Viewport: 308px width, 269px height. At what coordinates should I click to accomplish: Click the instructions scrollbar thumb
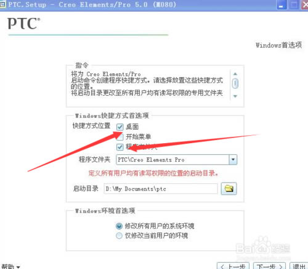pos(235,83)
